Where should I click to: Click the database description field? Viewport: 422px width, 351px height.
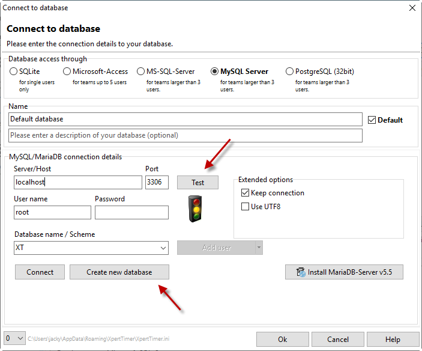pos(185,135)
